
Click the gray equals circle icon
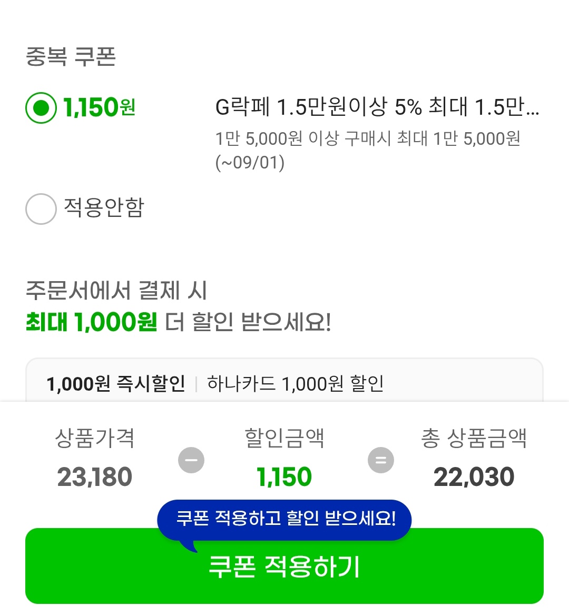coord(380,460)
